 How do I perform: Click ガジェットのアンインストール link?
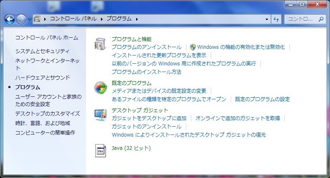(x=147, y=126)
